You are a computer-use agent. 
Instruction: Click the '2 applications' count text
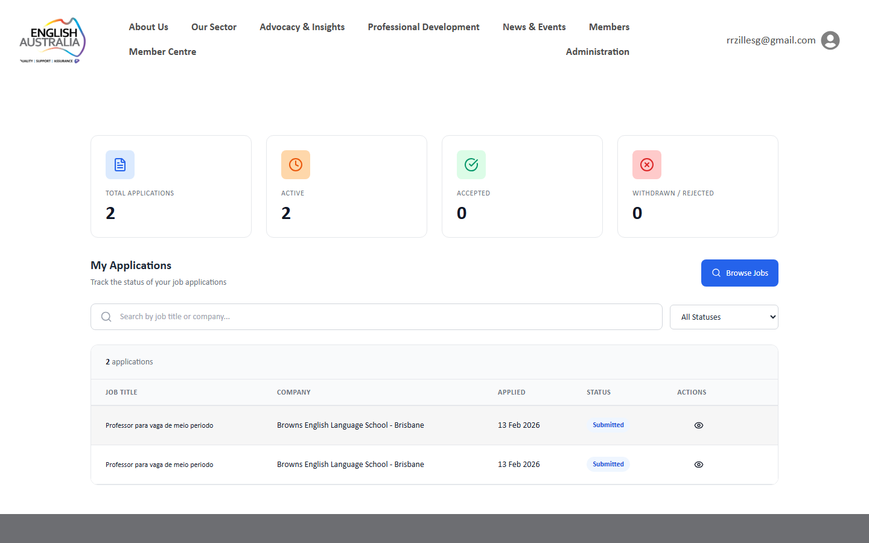pos(129,362)
